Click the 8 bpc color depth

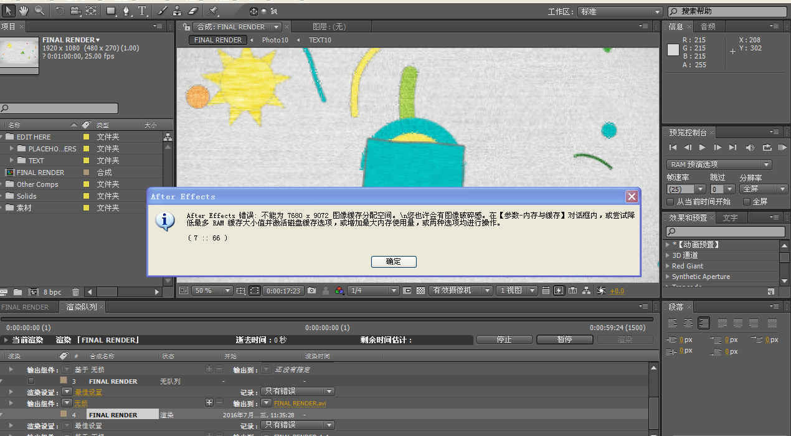click(x=52, y=292)
